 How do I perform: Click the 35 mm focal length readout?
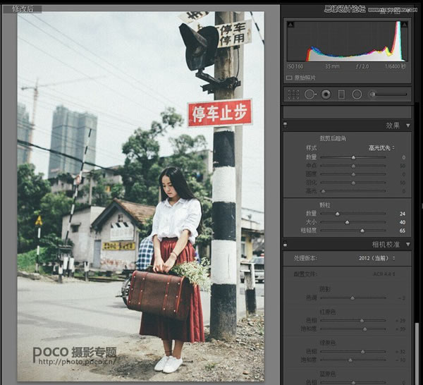(332, 66)
